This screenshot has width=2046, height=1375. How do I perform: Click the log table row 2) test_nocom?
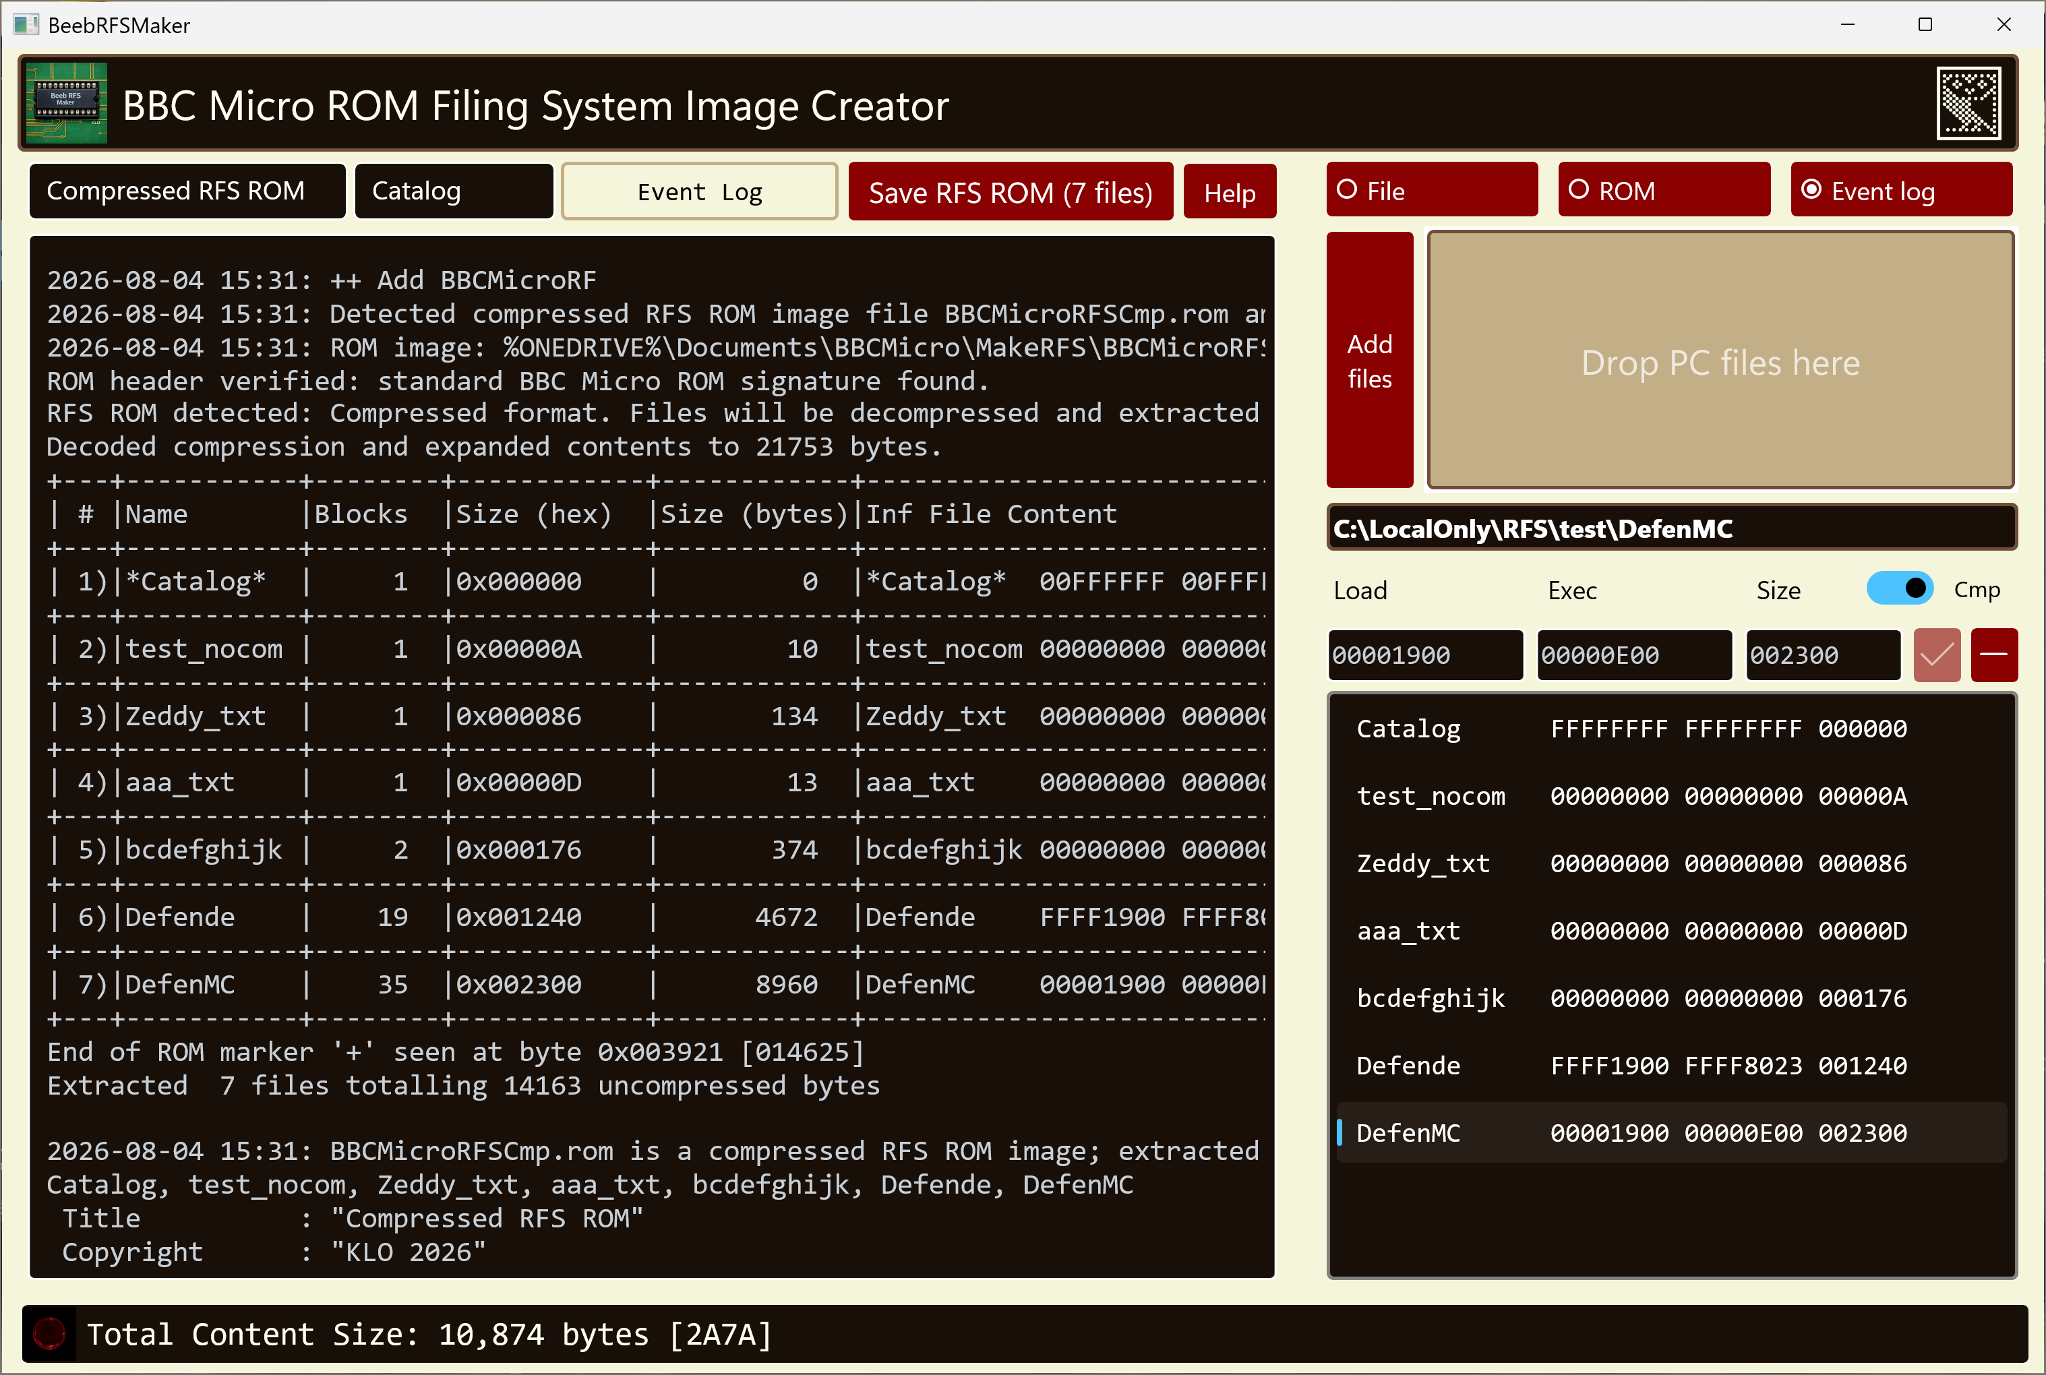point(656,649)
